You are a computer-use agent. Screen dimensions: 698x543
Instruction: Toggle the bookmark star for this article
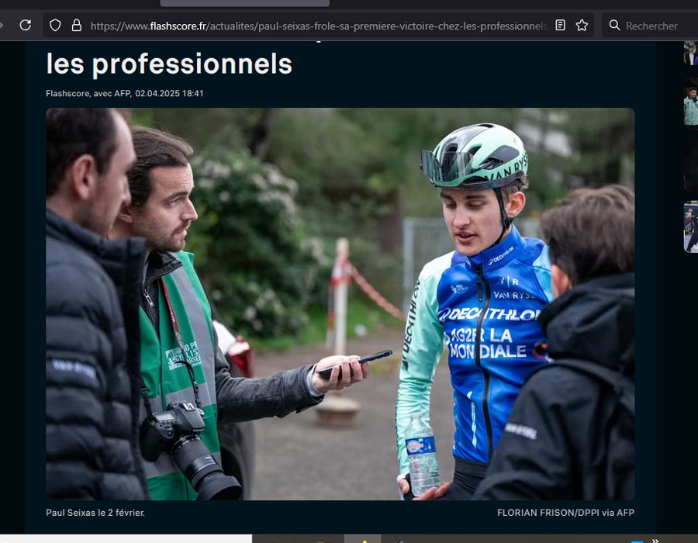pyautogui.click(x=581, y=24)
